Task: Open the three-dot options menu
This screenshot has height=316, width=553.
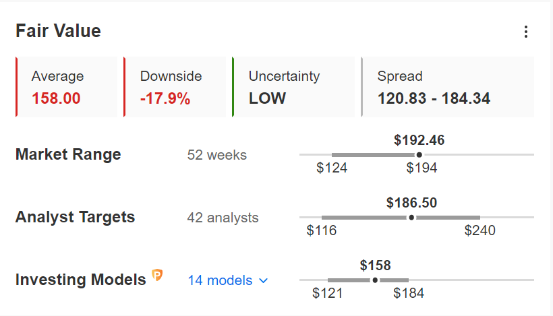Action: coord(526,32)
